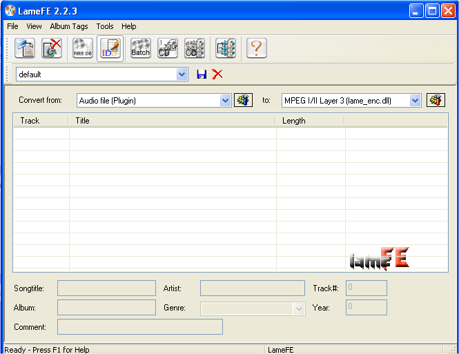This screenshot has width=459, height=354.
Task: Sort by the Track column header
Action: pos(41,121)
